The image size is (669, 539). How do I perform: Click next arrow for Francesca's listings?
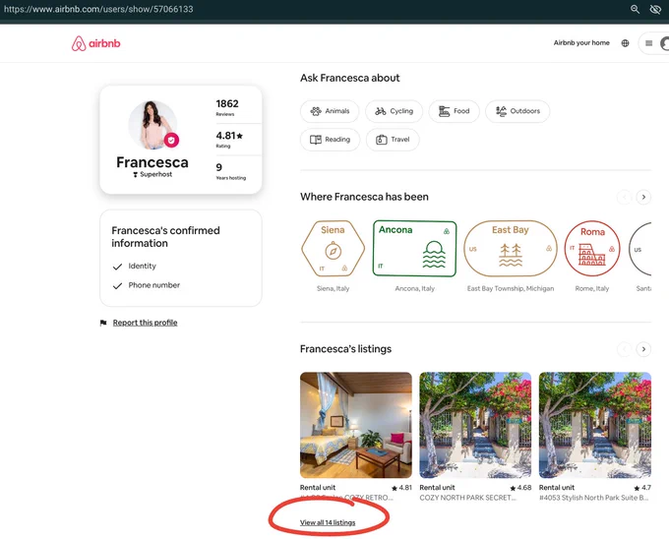pos(643,349)
